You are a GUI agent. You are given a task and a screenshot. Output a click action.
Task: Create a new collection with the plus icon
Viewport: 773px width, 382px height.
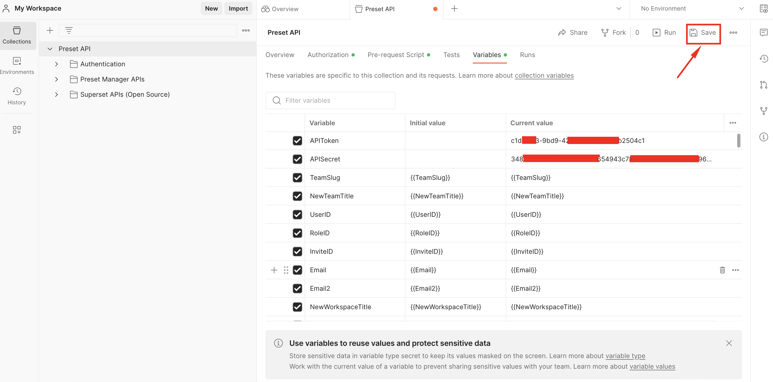(x=49, y=30)
